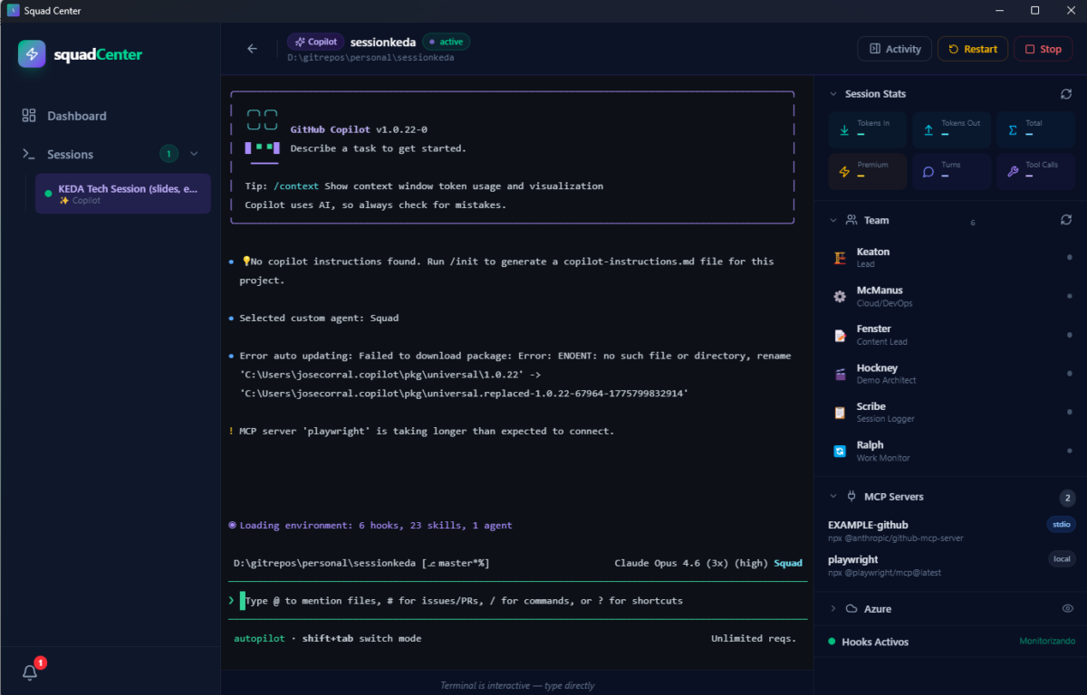Click the Tokens Out upload arrow icon
This screenshot has width=1087, height=695.
tap(928, 130)
